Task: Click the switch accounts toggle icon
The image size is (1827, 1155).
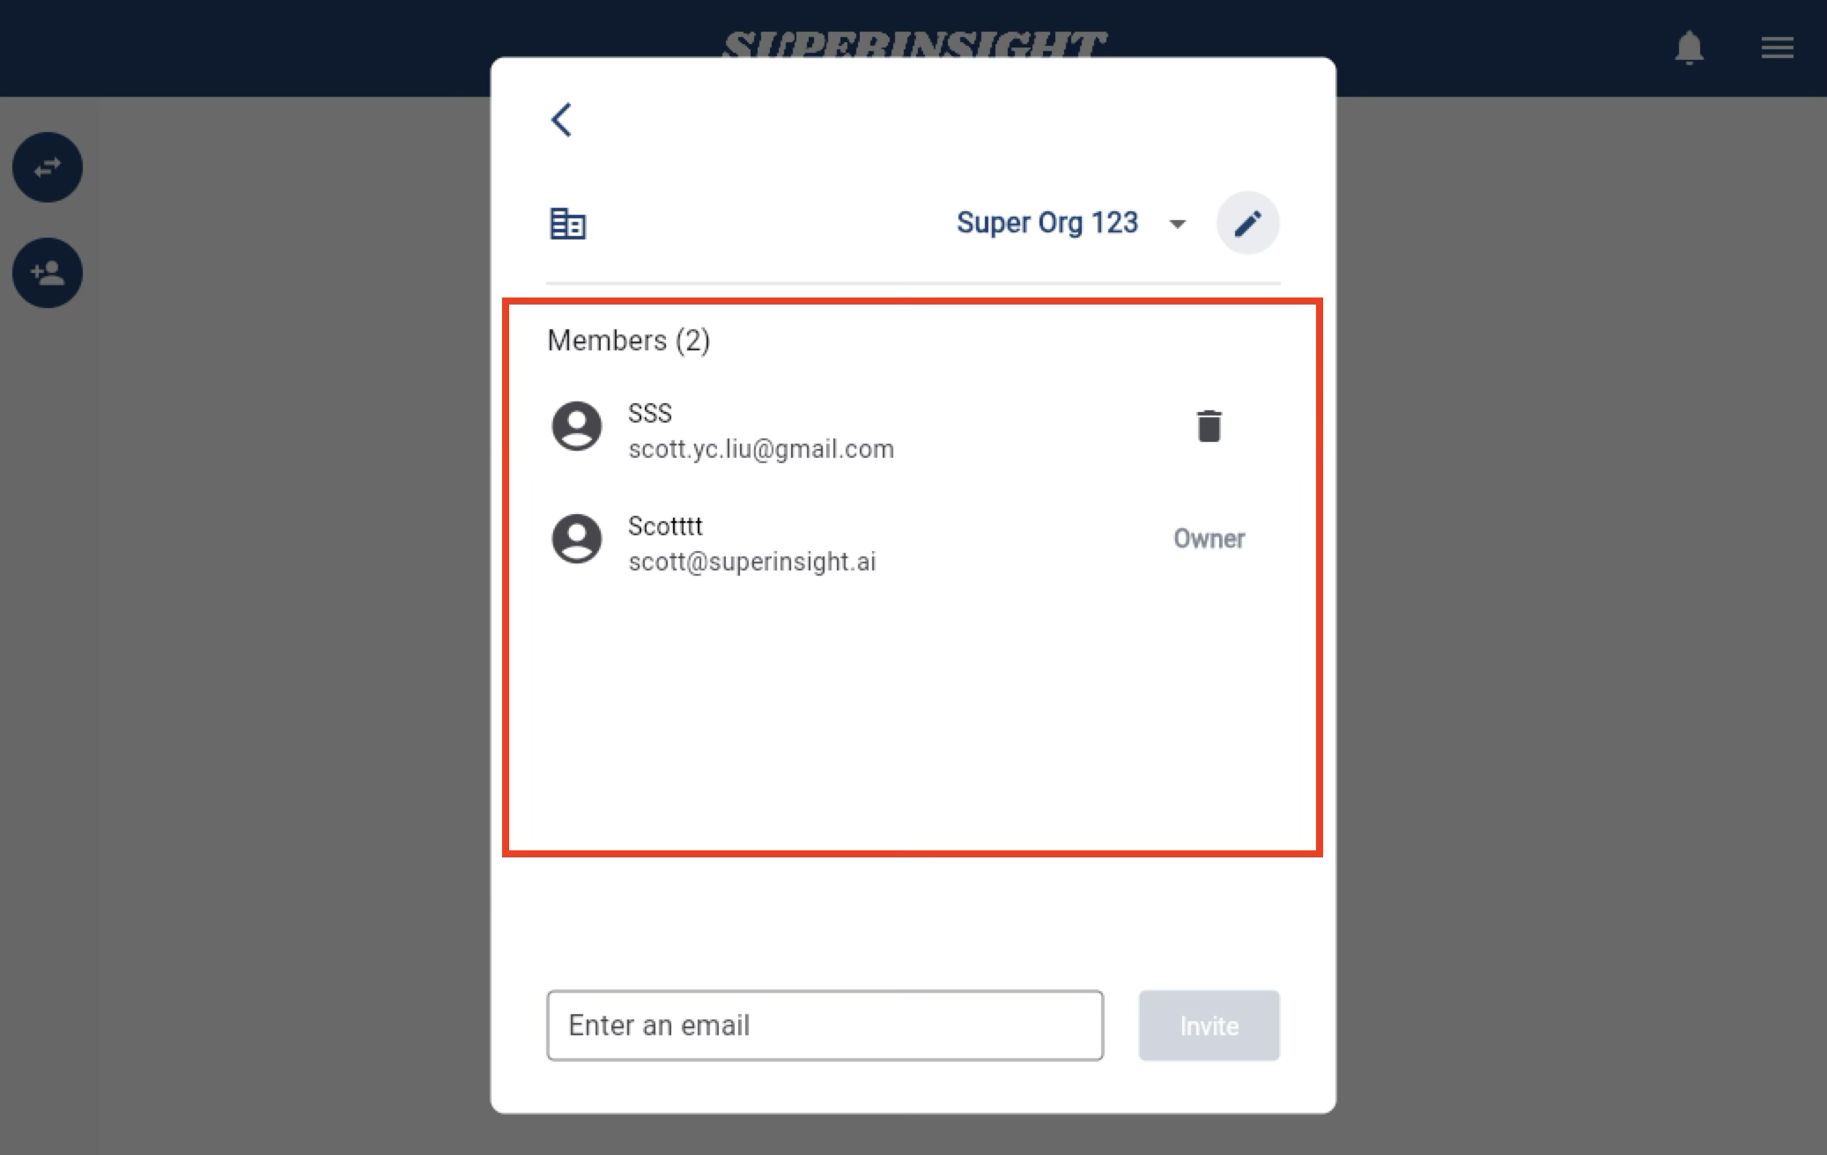Action: [x=47, y=166]
